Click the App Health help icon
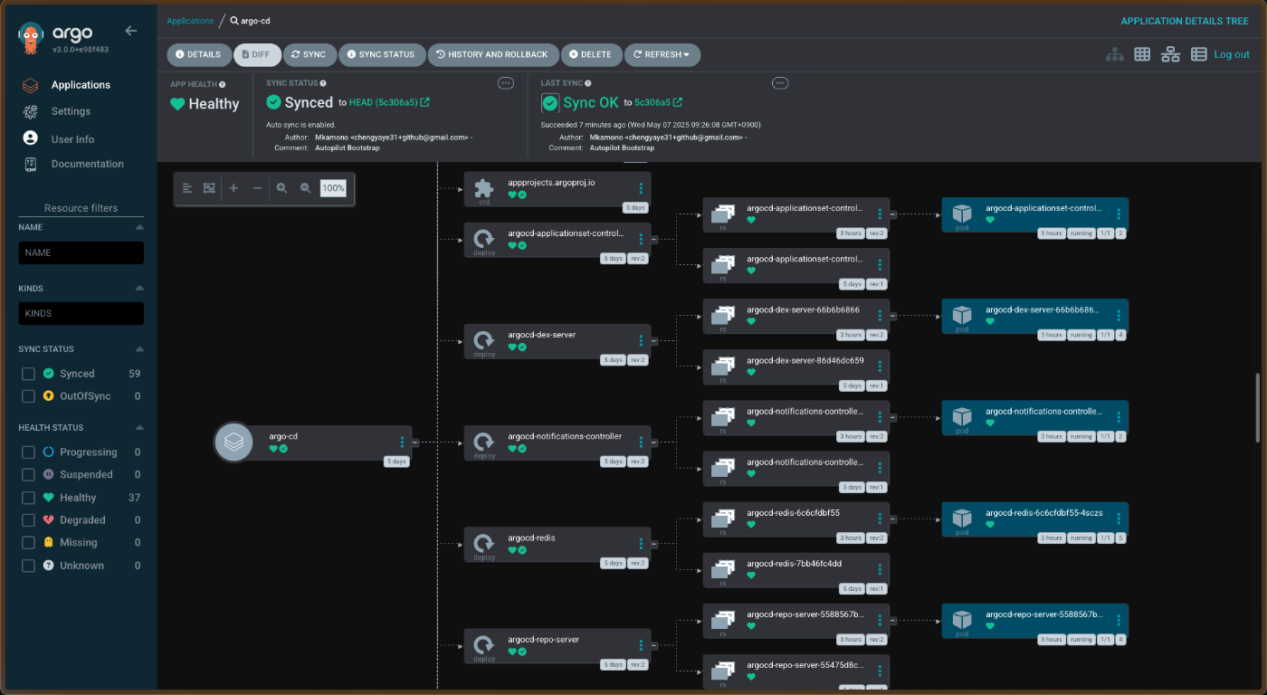 pyautogui.click(x=222, y=84)
